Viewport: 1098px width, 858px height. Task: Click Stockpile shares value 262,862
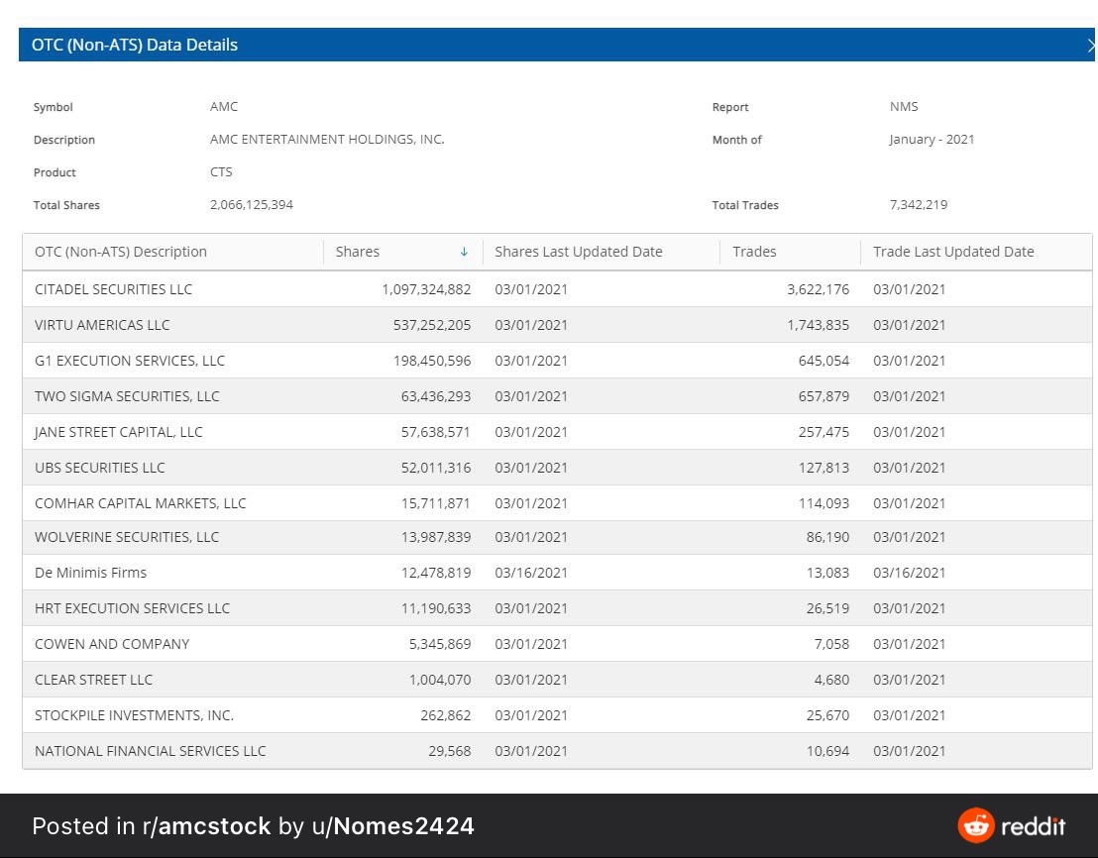click(x=445, y=715)
